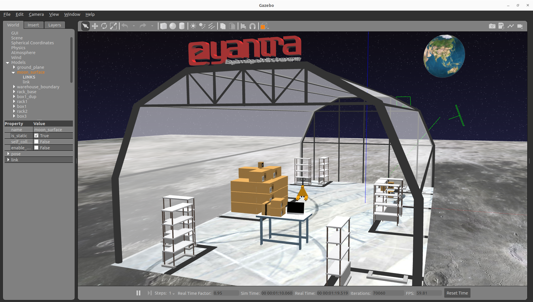Screen dimensions: 533x302
Task: Expand the pose property row
Action: point(8,154)
